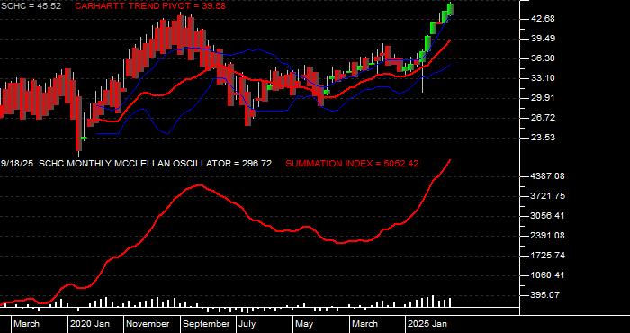
Task: Click the 1725.74 summation axis value
Action: pos(547,256)
